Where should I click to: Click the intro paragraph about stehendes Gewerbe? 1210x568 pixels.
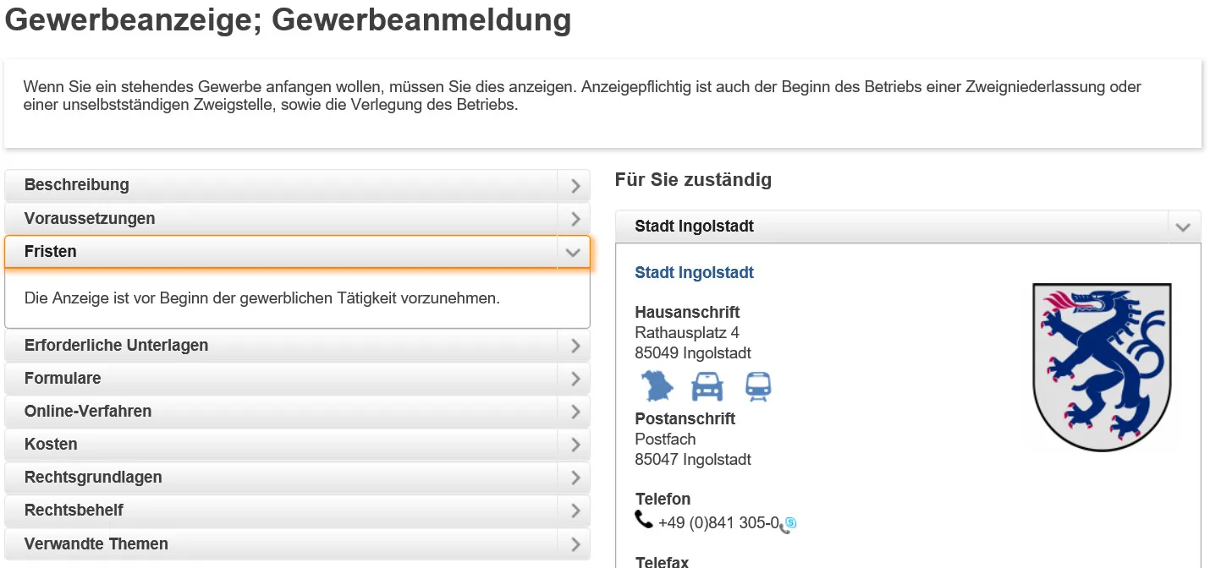tap(582, 96)
